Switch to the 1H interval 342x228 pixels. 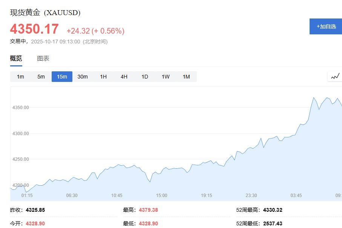coord(103,76)
